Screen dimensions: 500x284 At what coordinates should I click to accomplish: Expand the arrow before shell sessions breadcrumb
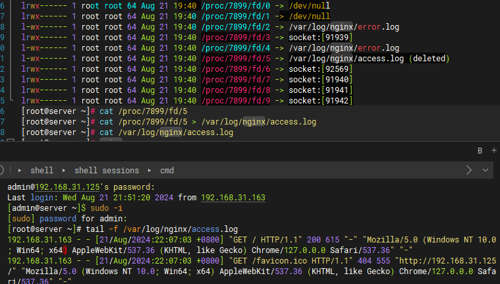(64, 171)
